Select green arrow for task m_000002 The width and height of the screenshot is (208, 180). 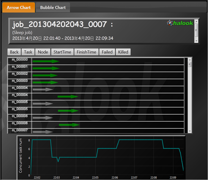[x=45, y=75]
